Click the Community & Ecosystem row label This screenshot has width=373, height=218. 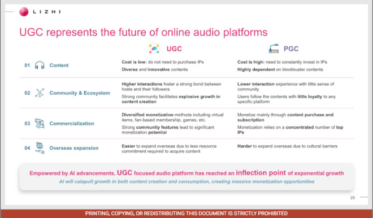click(x=80, y=93)
